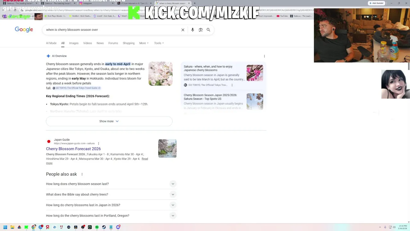This screenshot has width=410, height=231.
Task: Open the taskbar clock and date
Action: [403, 227]
